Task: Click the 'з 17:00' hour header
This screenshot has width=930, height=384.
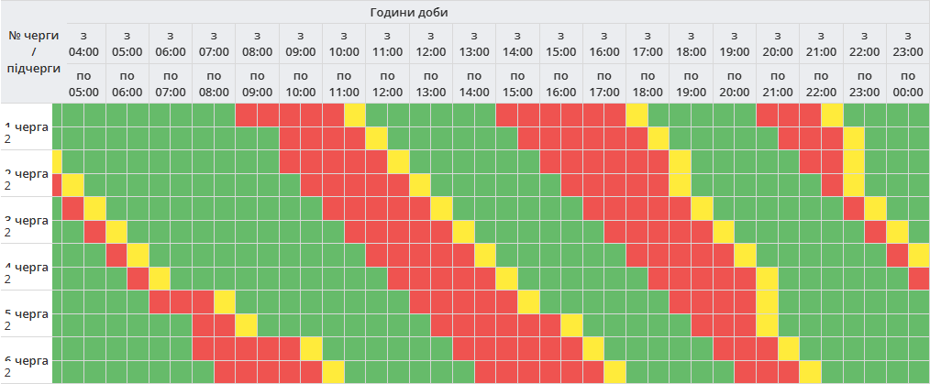Action: (648, 44)
